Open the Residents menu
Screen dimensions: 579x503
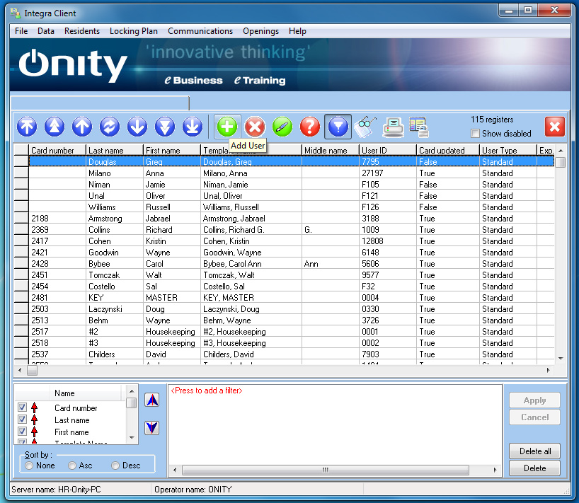pyautogui.click(x=81, y=31)
